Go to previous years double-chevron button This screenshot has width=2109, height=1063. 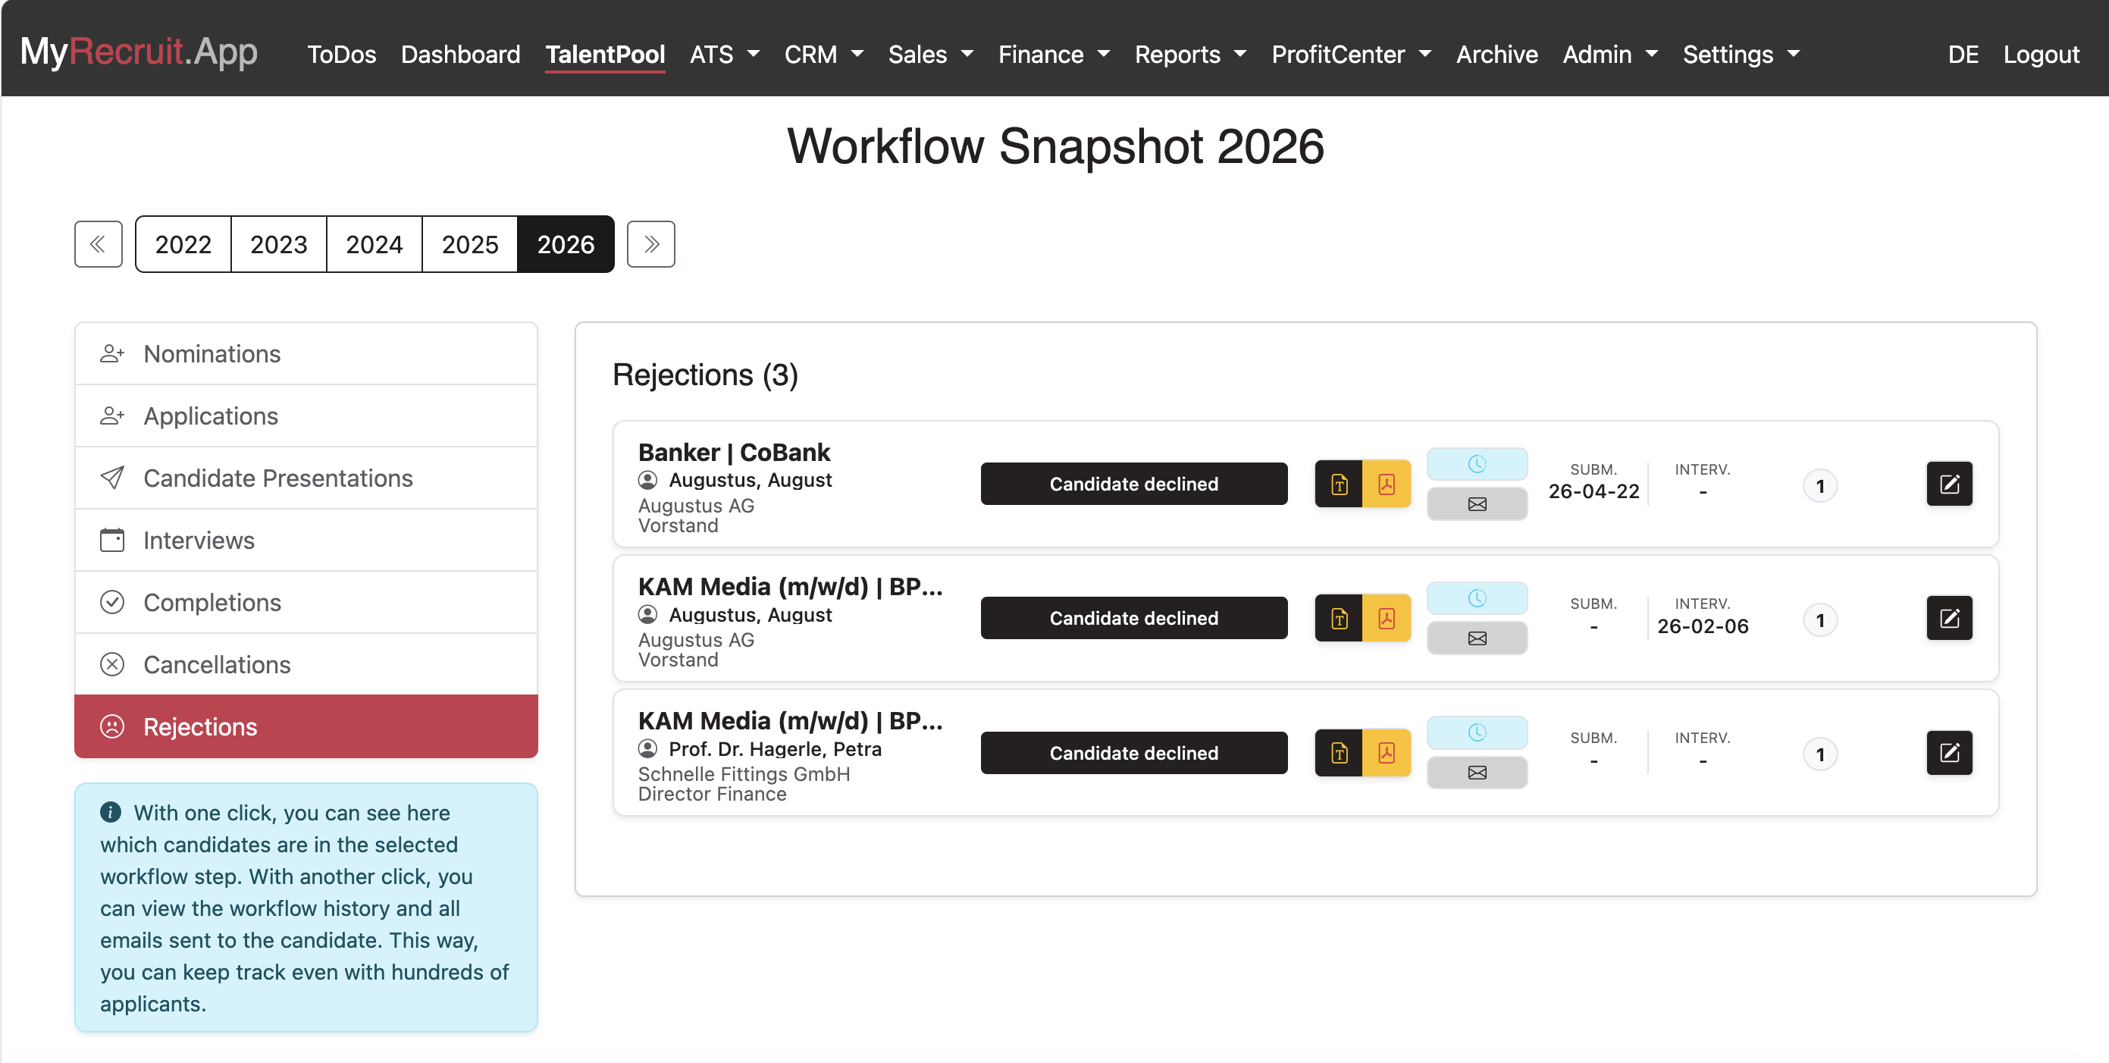coord(99,244)
